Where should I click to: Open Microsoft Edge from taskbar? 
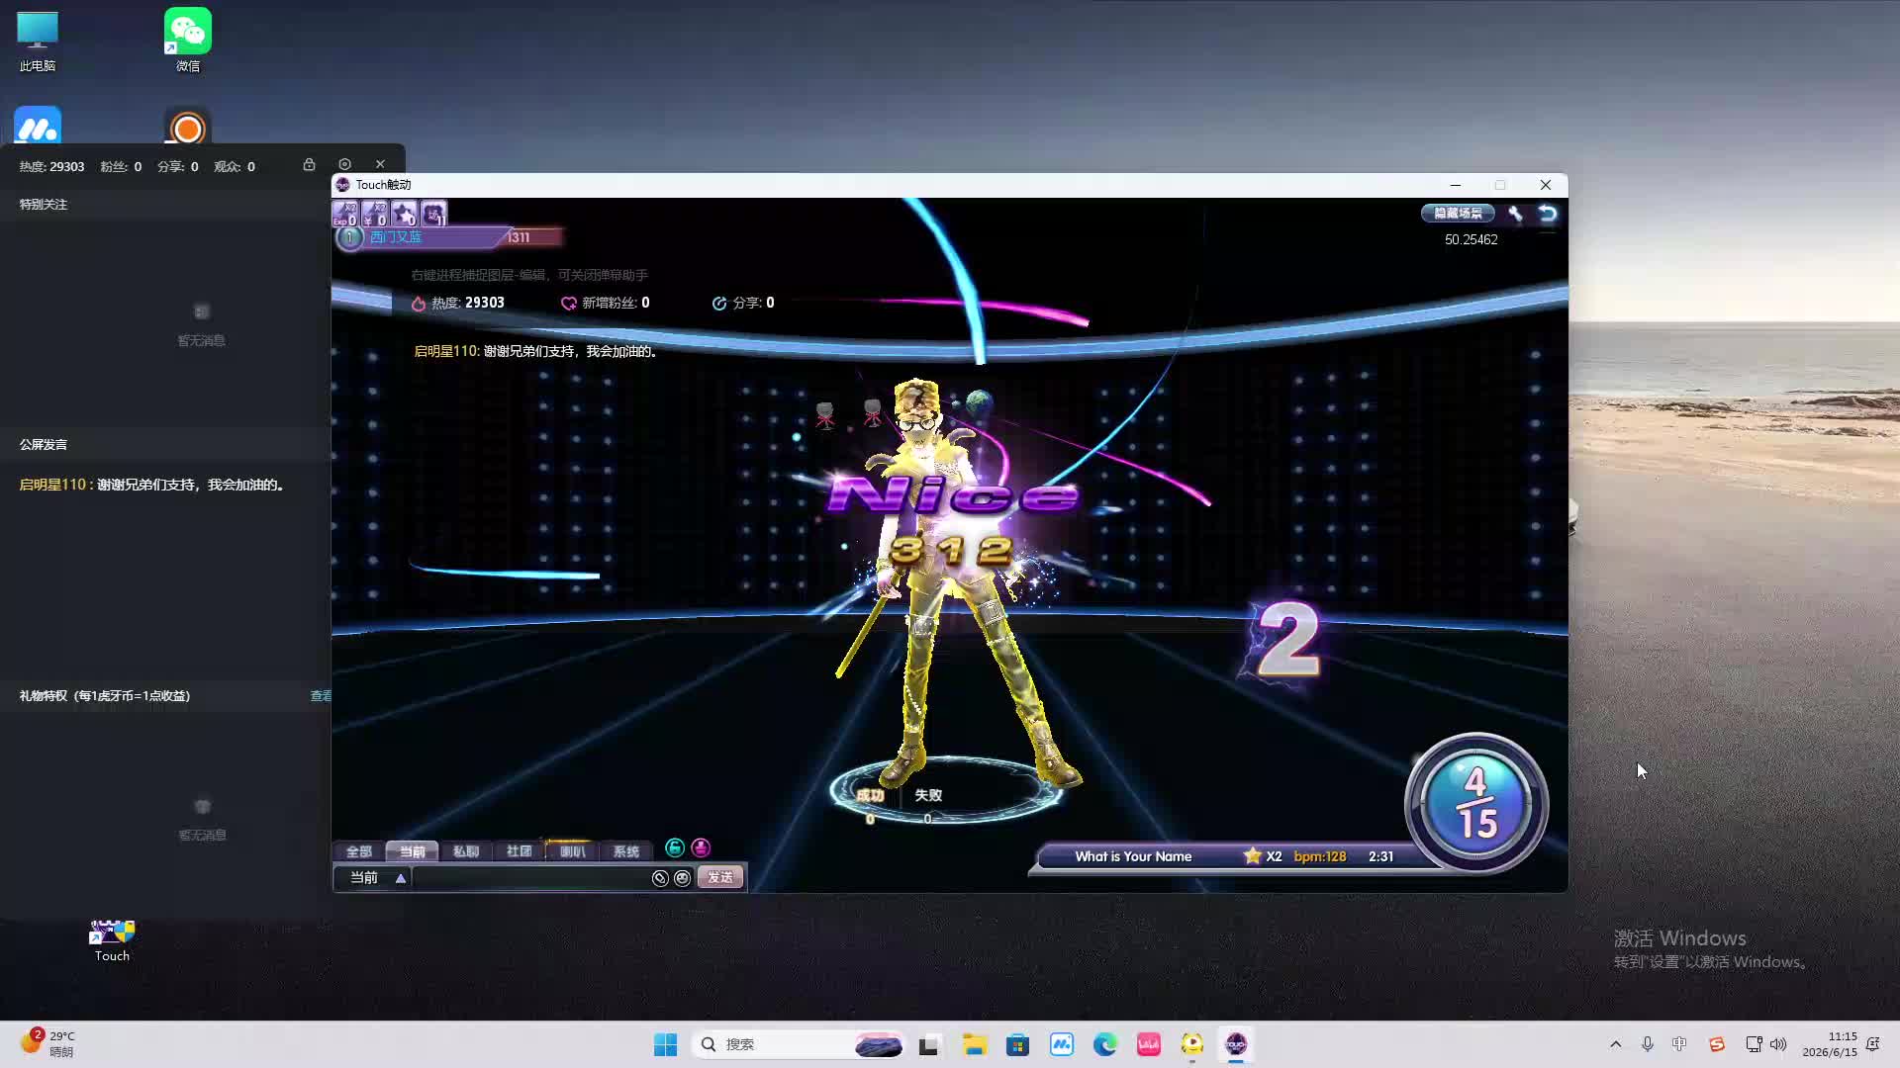coord(1105,1044)
